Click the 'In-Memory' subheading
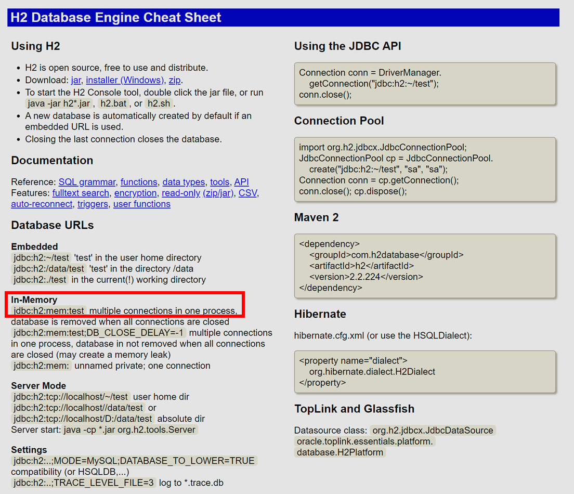Image resolution: width=574 pixels, height=494 pixels. 34,300
